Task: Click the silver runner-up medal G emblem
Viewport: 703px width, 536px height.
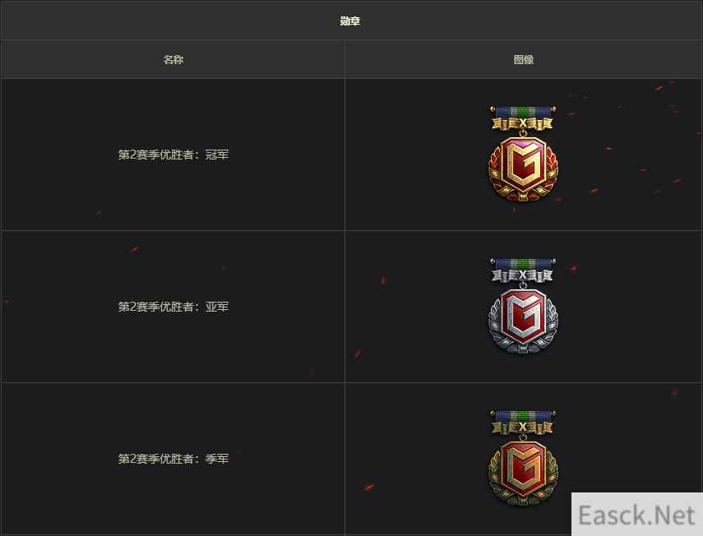Action: point(523,317)
